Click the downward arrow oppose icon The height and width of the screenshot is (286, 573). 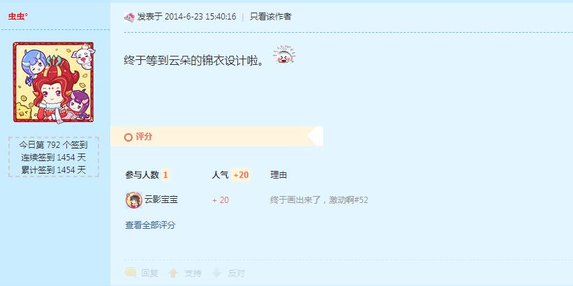coord(217,273)
